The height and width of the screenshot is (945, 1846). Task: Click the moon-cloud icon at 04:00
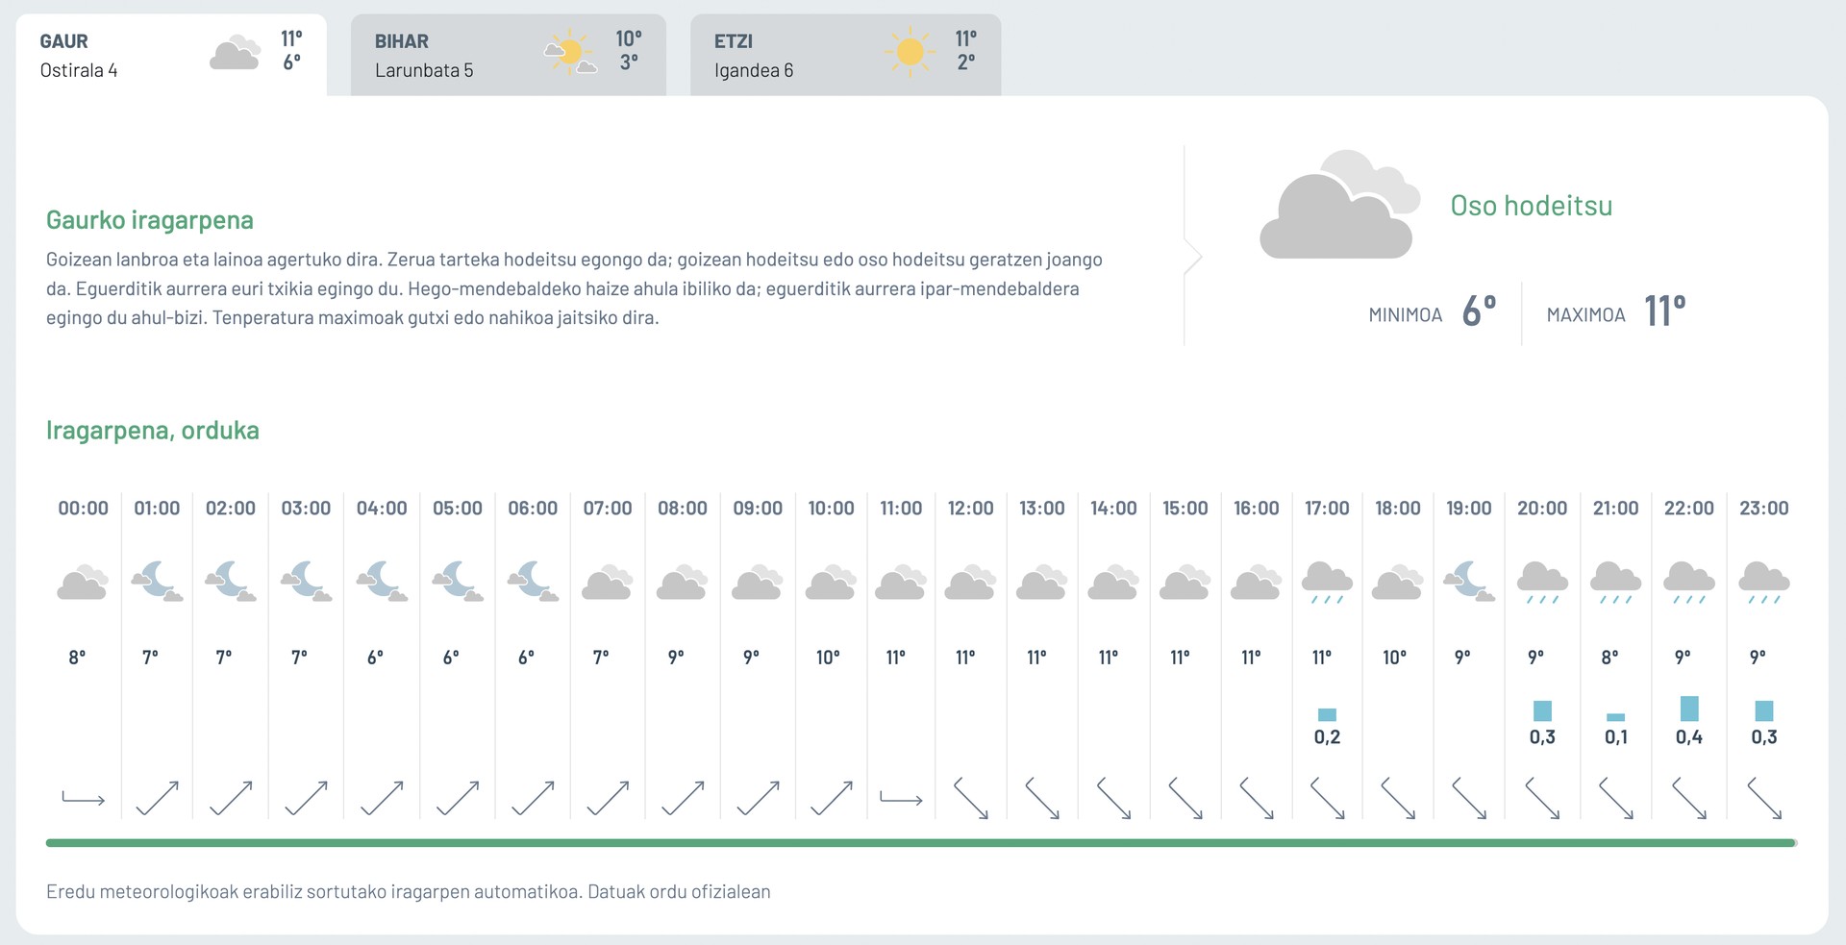coord(382,582)
